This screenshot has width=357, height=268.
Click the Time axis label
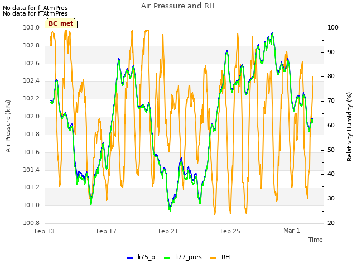click(315, 240)
